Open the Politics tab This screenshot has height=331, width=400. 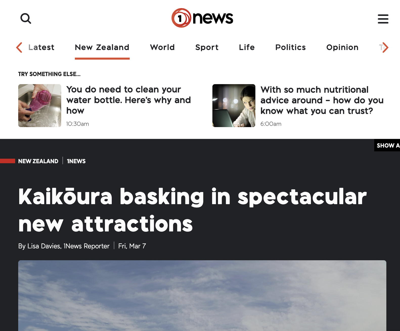coord(291,47)
